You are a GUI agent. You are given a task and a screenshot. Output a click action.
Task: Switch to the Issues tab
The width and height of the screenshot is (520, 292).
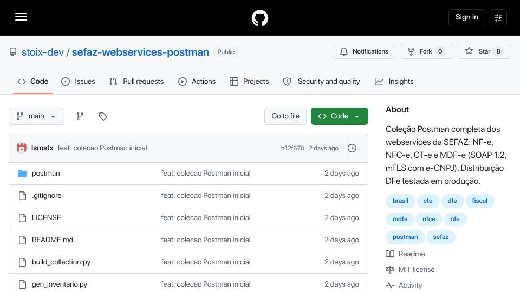(78, 82)
